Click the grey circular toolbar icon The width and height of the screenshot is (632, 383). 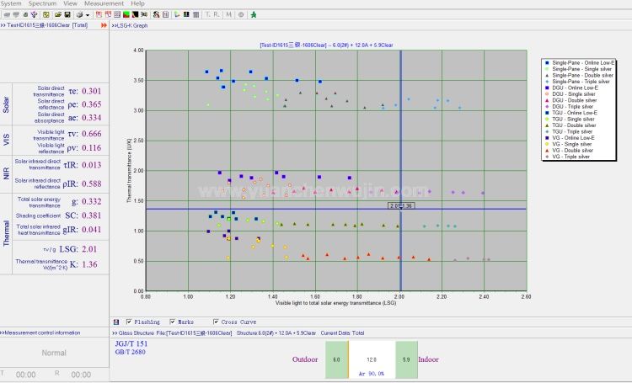(241, 14)
